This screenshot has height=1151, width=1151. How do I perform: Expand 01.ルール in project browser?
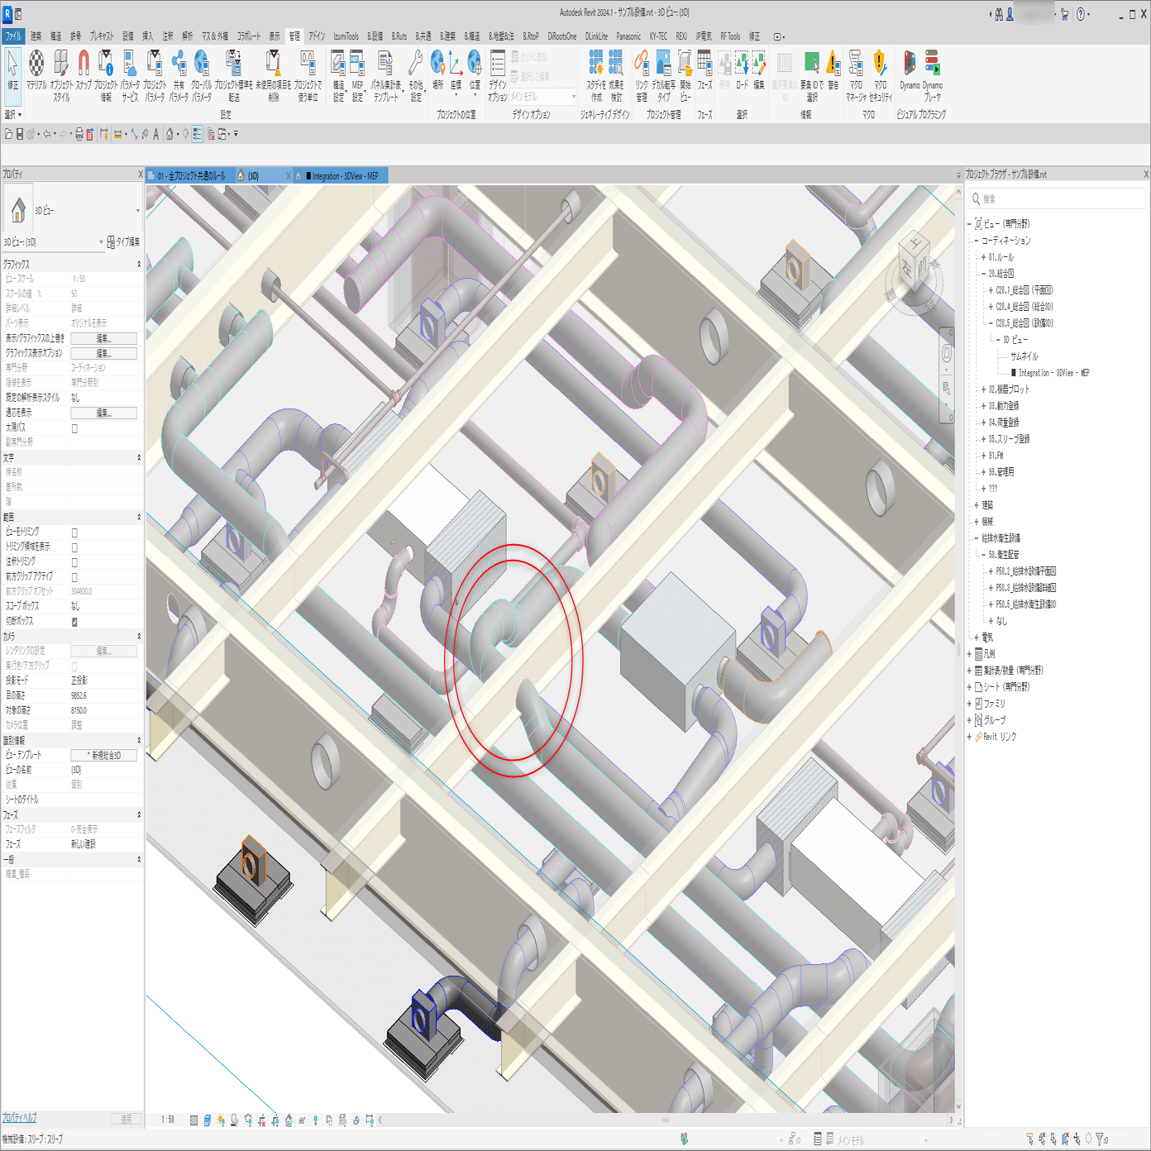983,257
